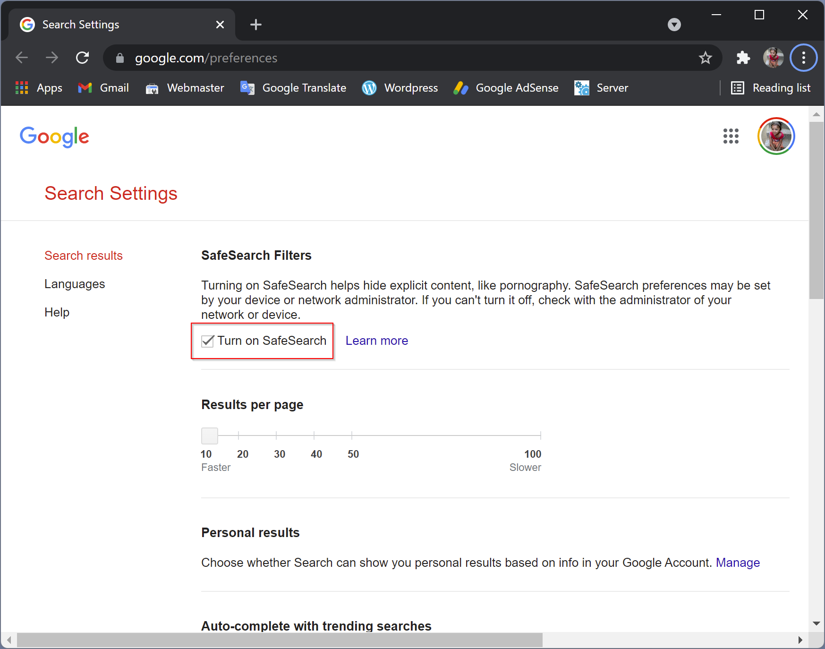The width and height of the screenshot is (825, 649).
Task: Click the Search Settings page heading
Action: tap(111, 193)
